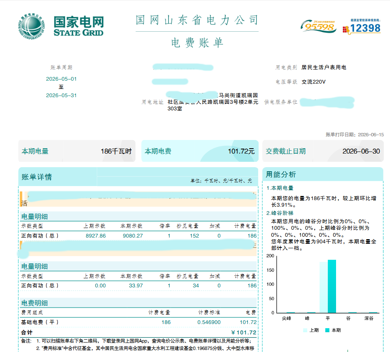Click the 费用组成 column header
Image resolution: width=390 pixels, height=352 pixels.
pyautogui.click(x=32, y=312)
